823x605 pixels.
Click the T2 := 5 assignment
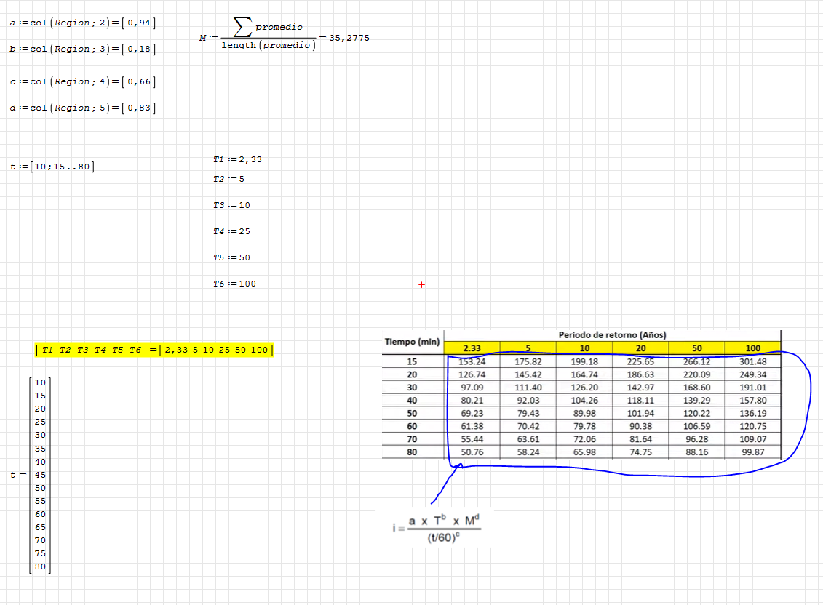pos(228,179)
